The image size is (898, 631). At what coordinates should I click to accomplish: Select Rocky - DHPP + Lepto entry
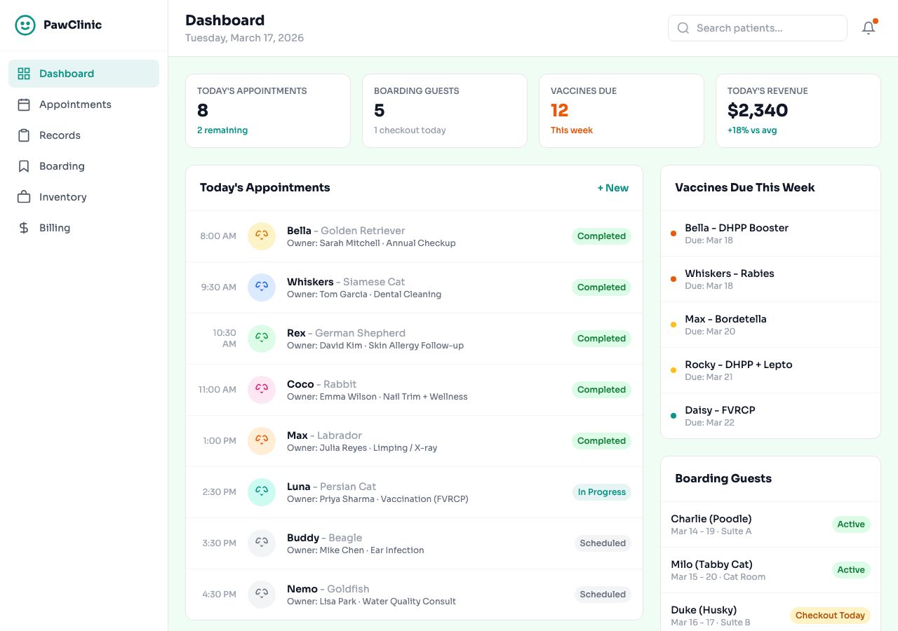770,370
